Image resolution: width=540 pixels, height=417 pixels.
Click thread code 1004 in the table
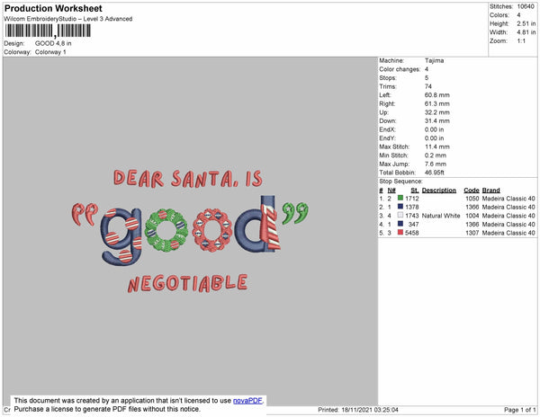pos(472,216)
